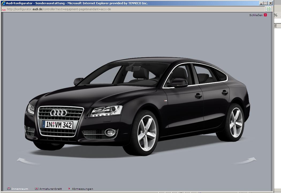
Task: Show the Armaturenbrett dashboard view link
Action: pos(51,189)
